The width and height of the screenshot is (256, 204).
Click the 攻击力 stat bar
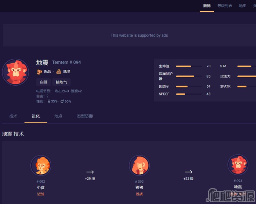pos(247,76)
